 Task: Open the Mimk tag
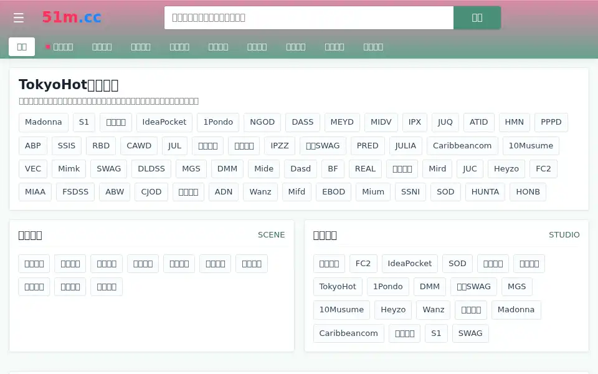pyautogui.click(x=69, y=169)
